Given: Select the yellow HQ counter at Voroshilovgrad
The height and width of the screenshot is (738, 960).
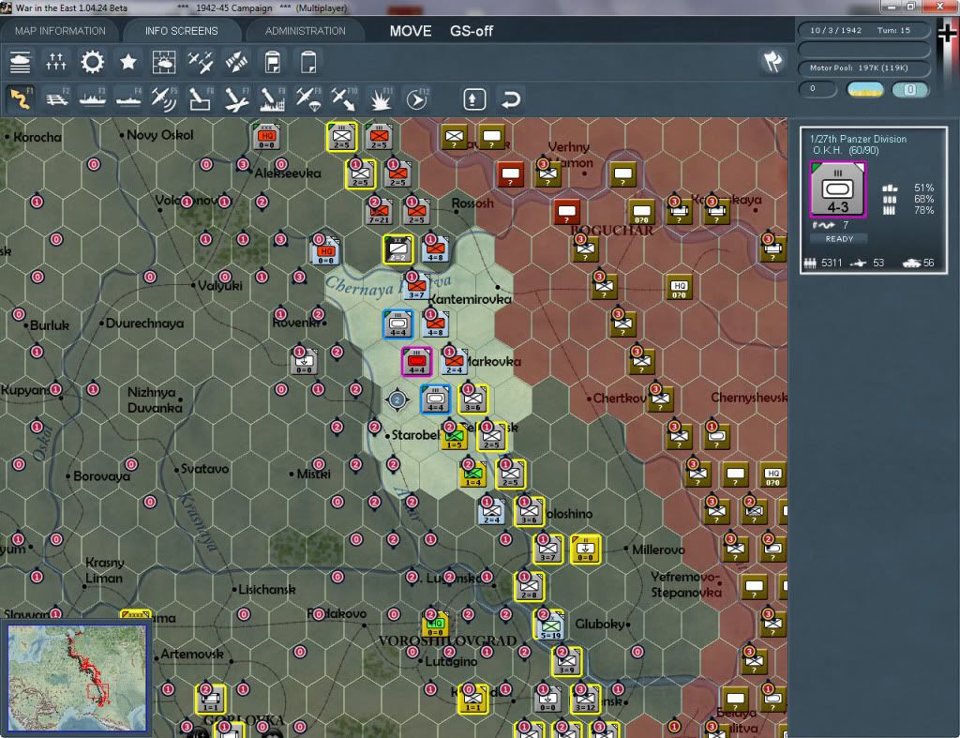Looking at the screenshot, I should [435, 625].
